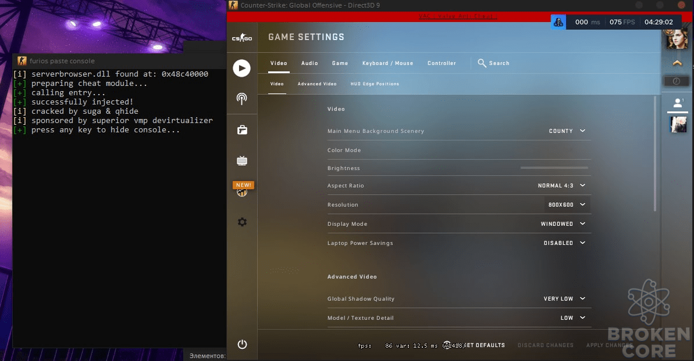
Task: Select the Advanced Video sub-tab
Action: [317, 84]
